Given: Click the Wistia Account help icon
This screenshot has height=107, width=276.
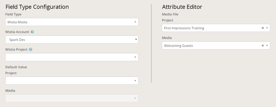Looking at the screenshot, I should [x=32, y=32].
